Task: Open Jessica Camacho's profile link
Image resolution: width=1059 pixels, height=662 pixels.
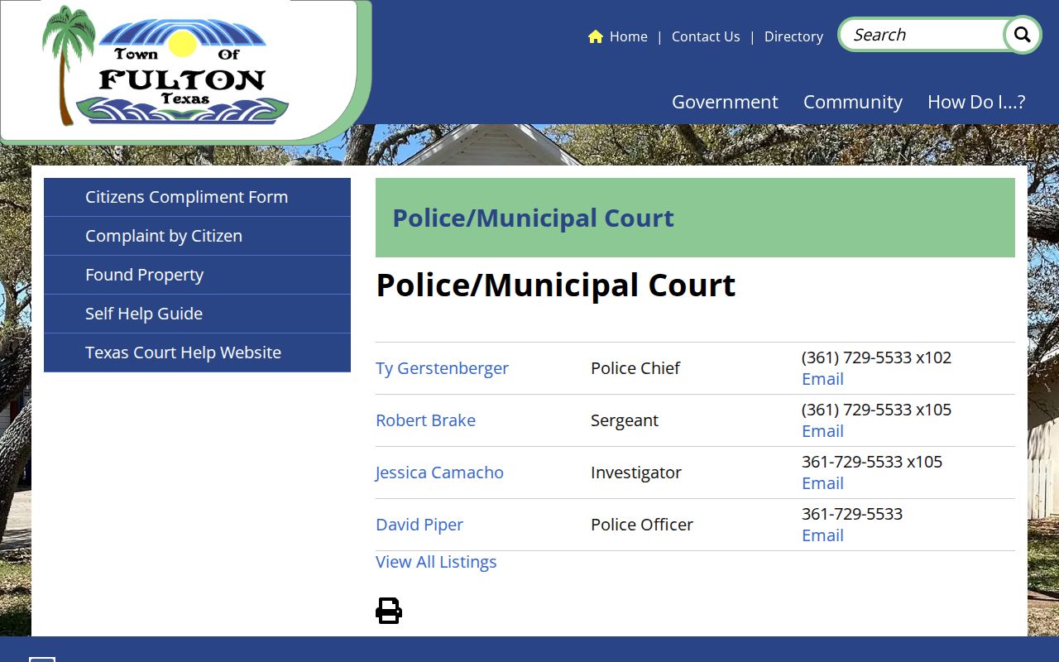Action: pos(439,473)
